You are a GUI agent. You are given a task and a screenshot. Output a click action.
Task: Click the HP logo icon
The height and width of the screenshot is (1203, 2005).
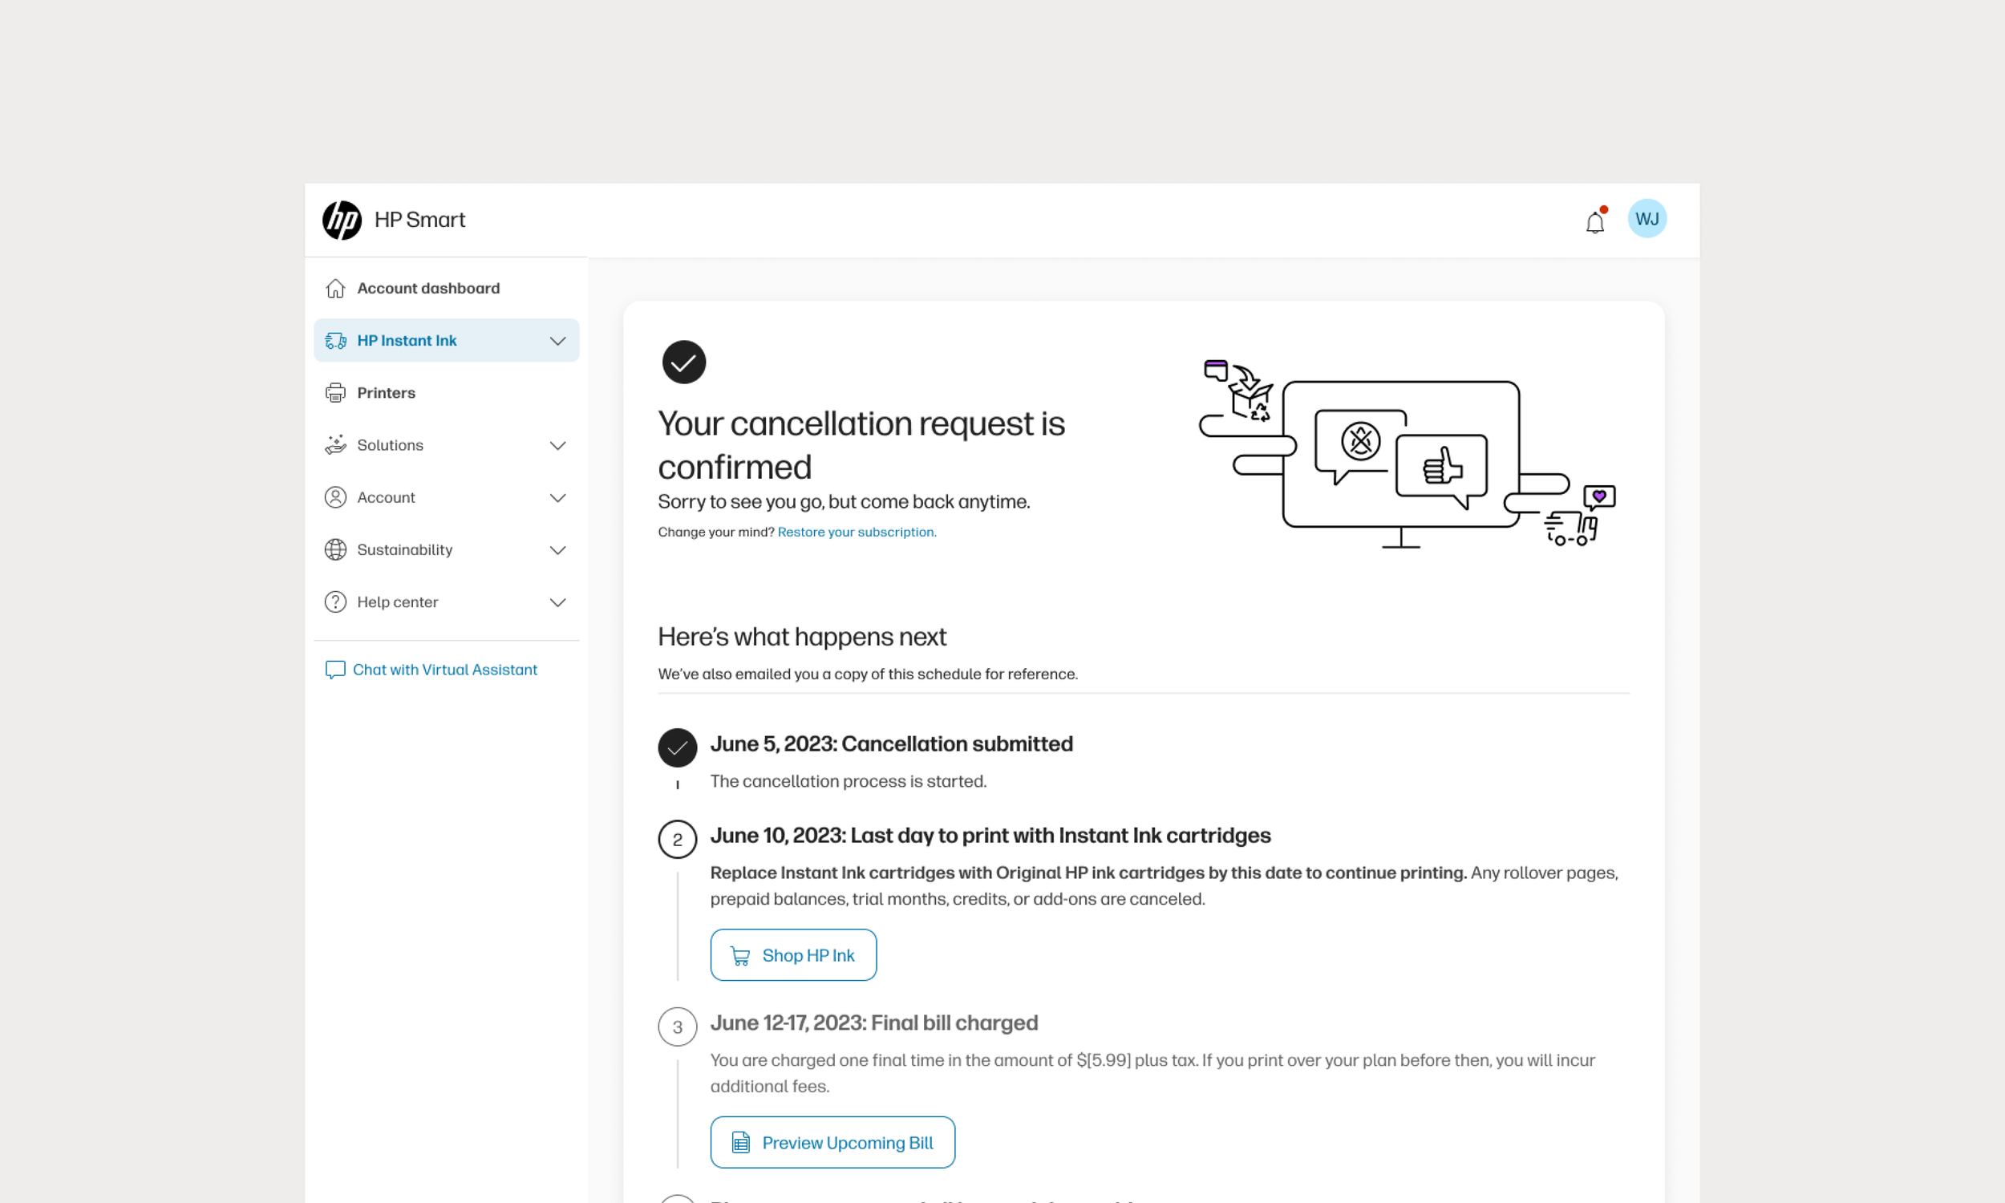[341, 220]
